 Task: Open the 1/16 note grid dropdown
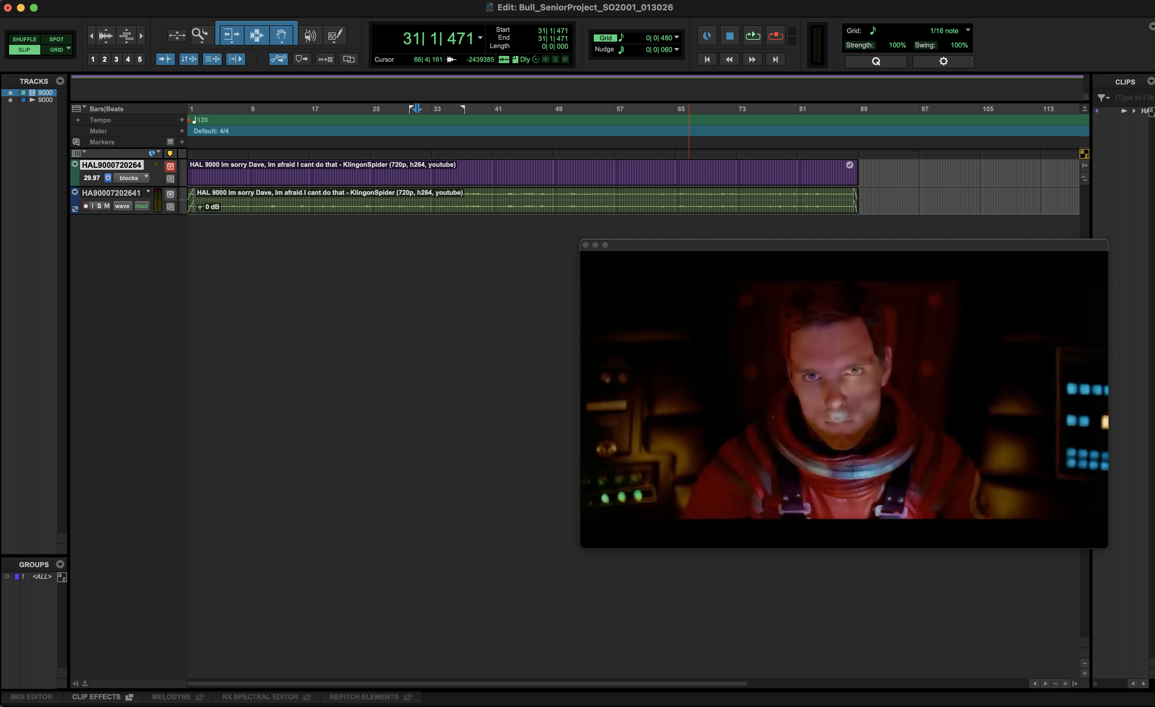(x=967, y=30)
